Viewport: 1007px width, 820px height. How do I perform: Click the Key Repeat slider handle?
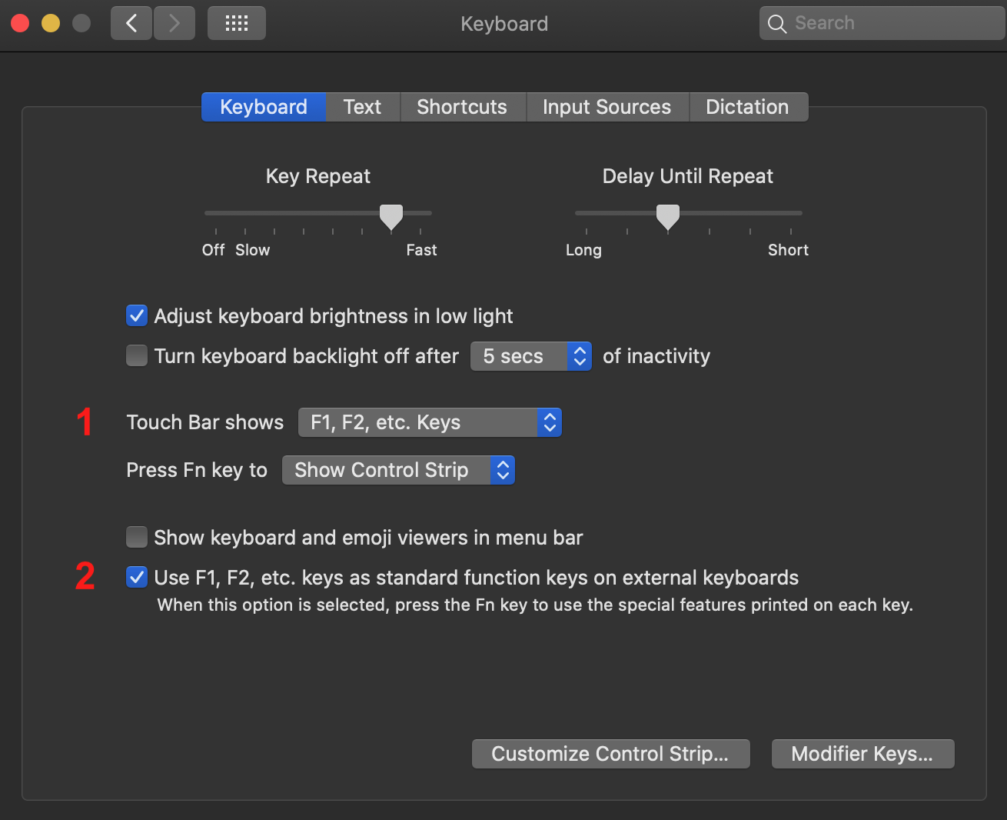tap(391, 216)
